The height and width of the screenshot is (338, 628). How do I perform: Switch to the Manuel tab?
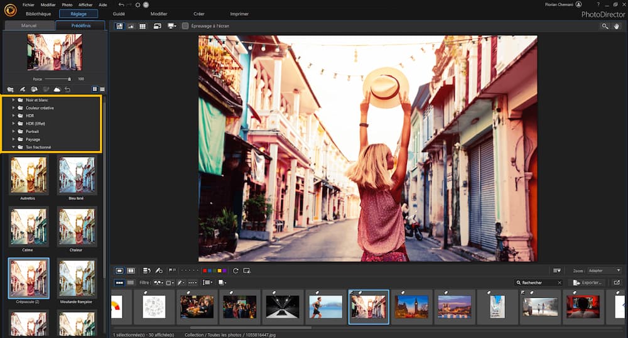29,25
